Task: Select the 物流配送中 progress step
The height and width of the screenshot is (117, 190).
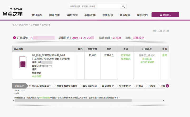Action: [125, 86]
